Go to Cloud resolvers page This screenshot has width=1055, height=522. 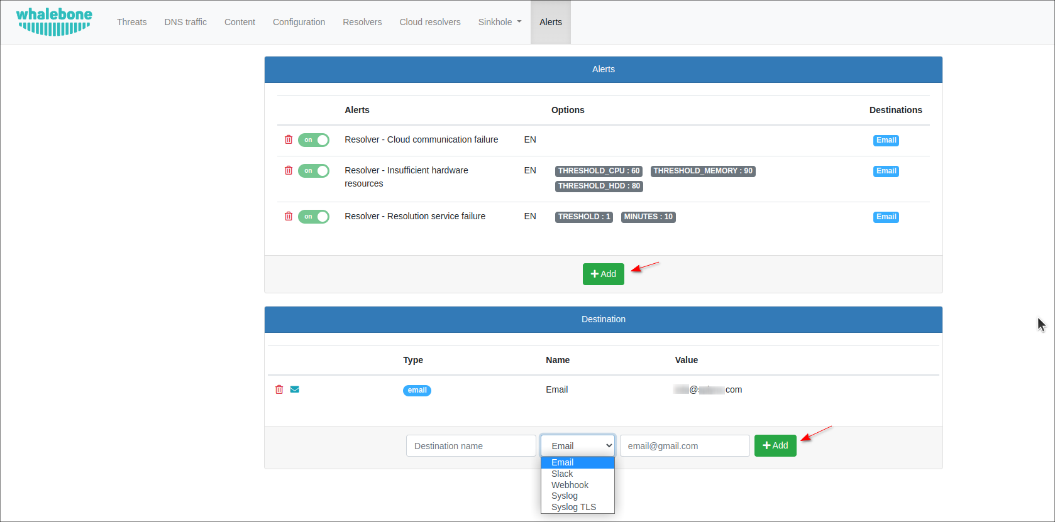coord(430,22)
